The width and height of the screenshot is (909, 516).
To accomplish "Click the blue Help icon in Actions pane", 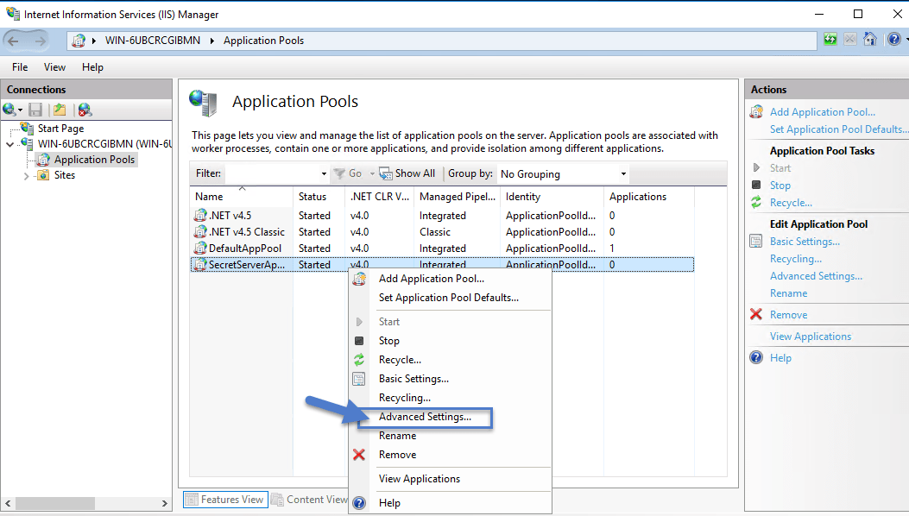I will click(x=756, y=357).
